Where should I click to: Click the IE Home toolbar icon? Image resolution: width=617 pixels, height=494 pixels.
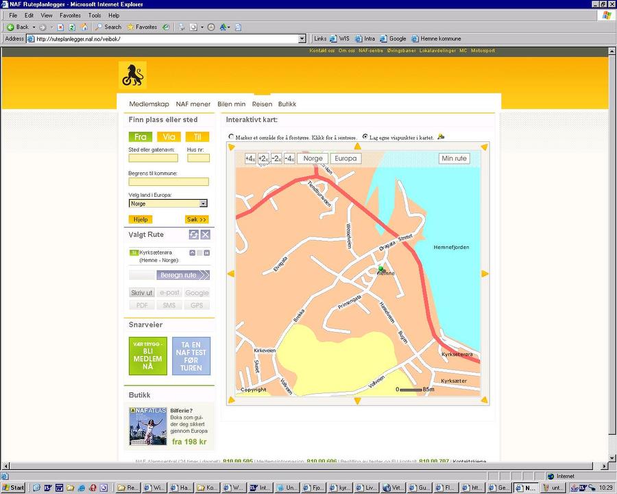84,27
